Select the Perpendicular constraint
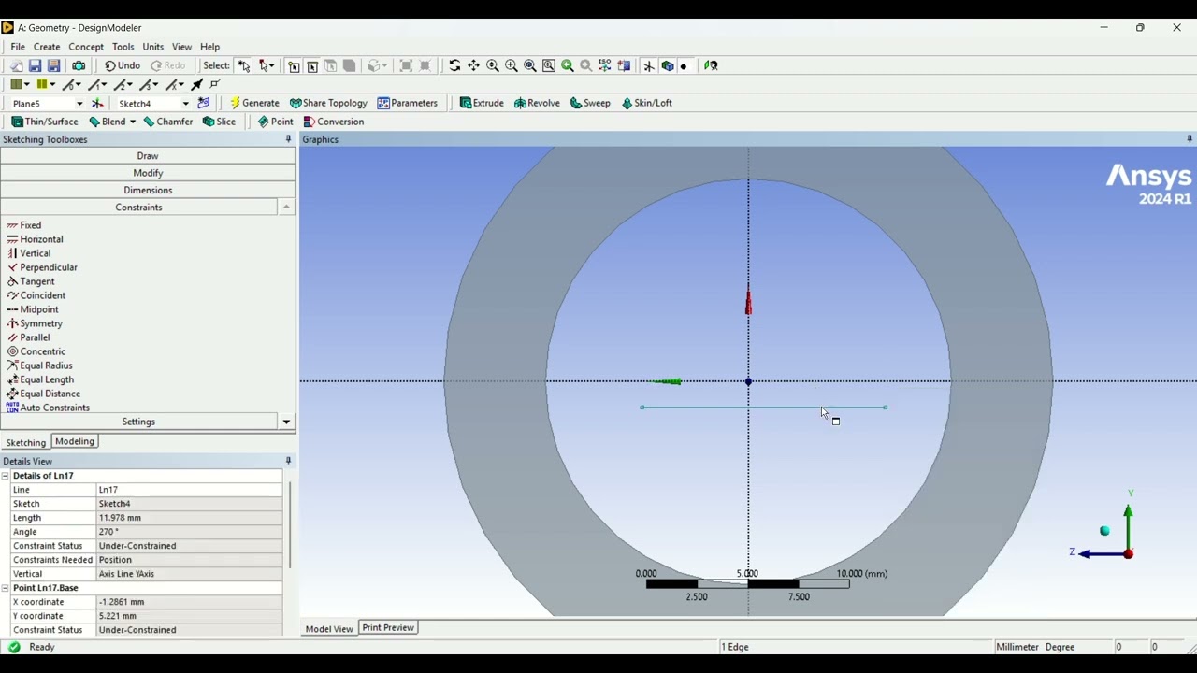Screen dimensions: 1197x673 click(x=42, y=267)
